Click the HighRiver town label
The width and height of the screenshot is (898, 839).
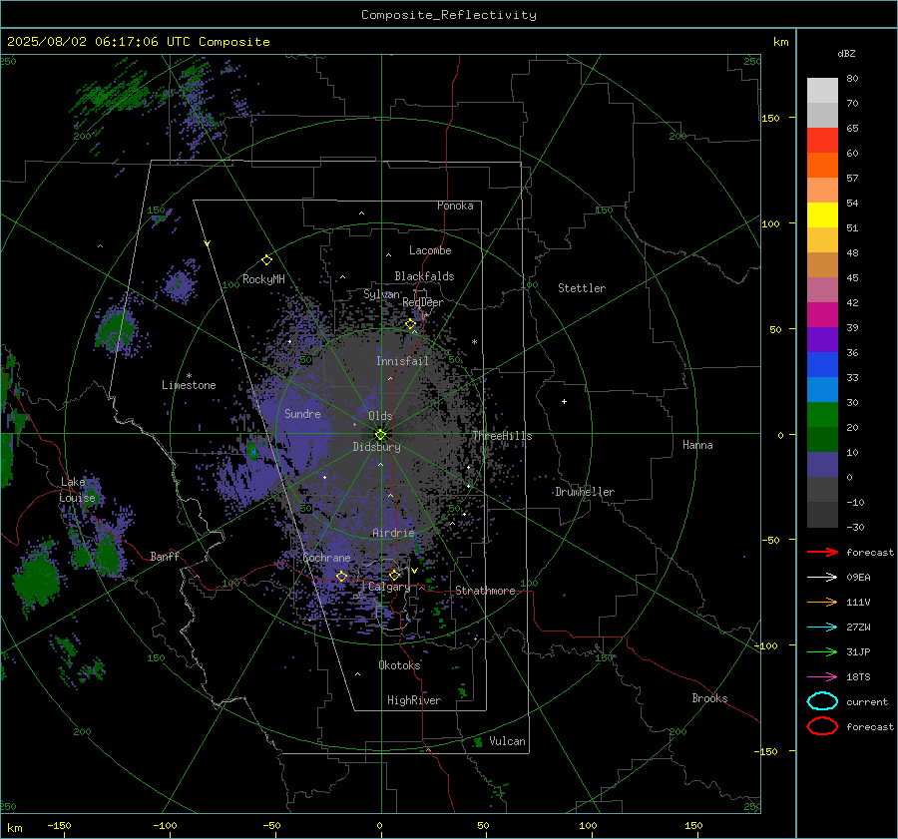(414, 700)
